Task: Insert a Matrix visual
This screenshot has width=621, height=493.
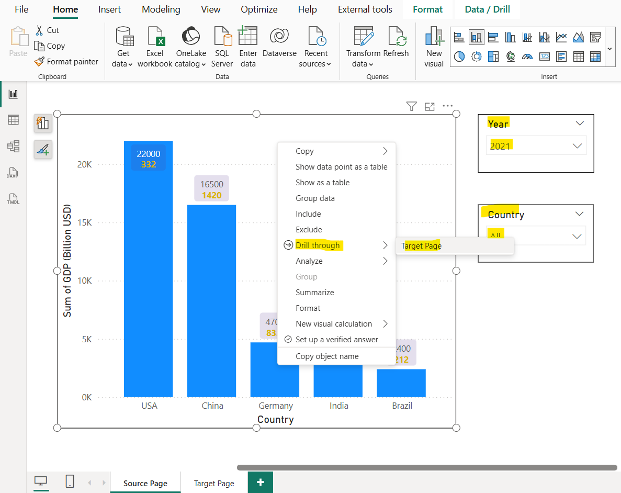Action: pyautogui.click(x=595, y=57)
